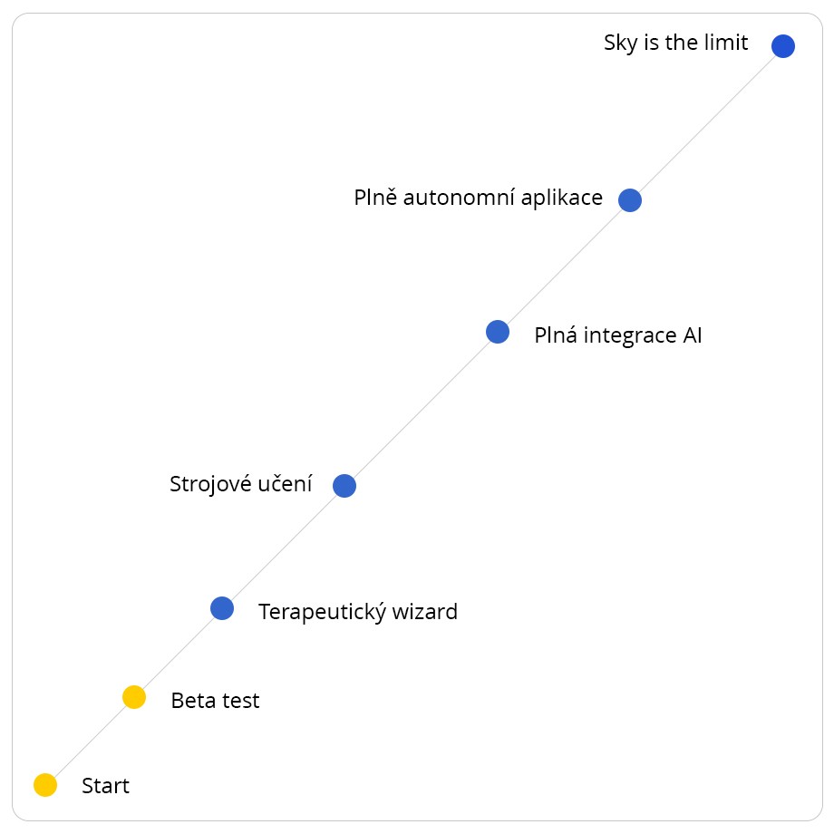The width and height of the screenshot is (834, 834).
Task: Click the Plná integrace AI dot
Action: (498, 332)
